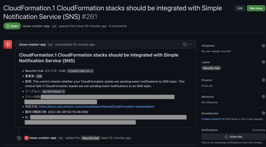Click the ap-northeast-1 region code text
The height and width of the screenshot is (147, 266).
(x=54, y=92)
